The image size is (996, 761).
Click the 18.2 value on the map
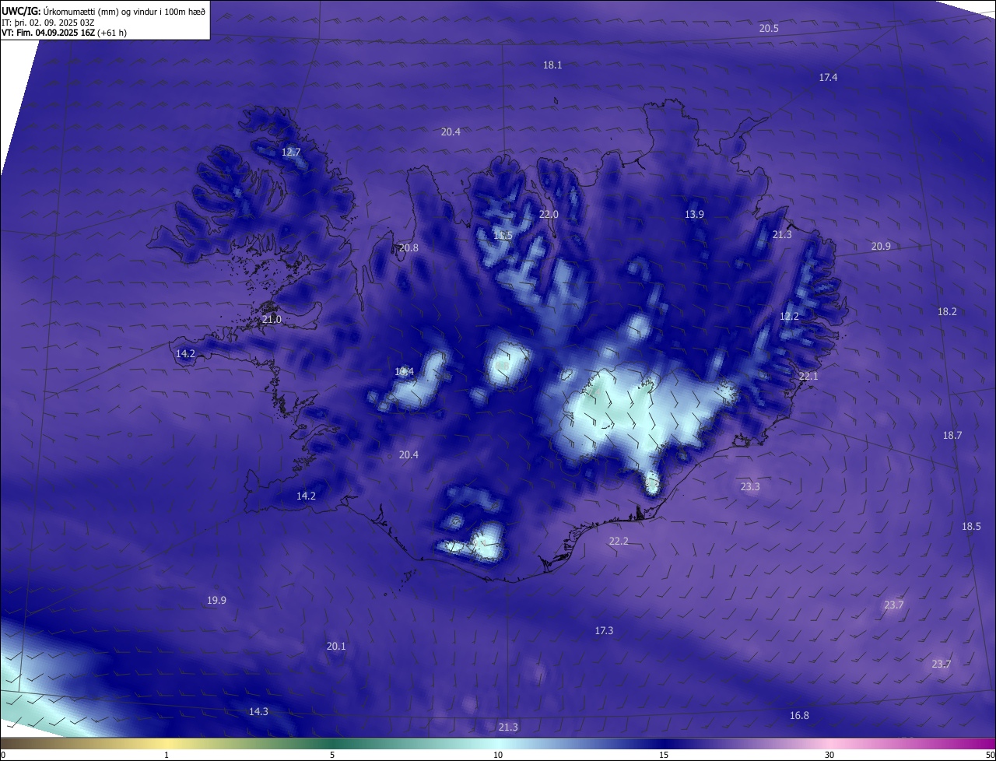[947, 311]
